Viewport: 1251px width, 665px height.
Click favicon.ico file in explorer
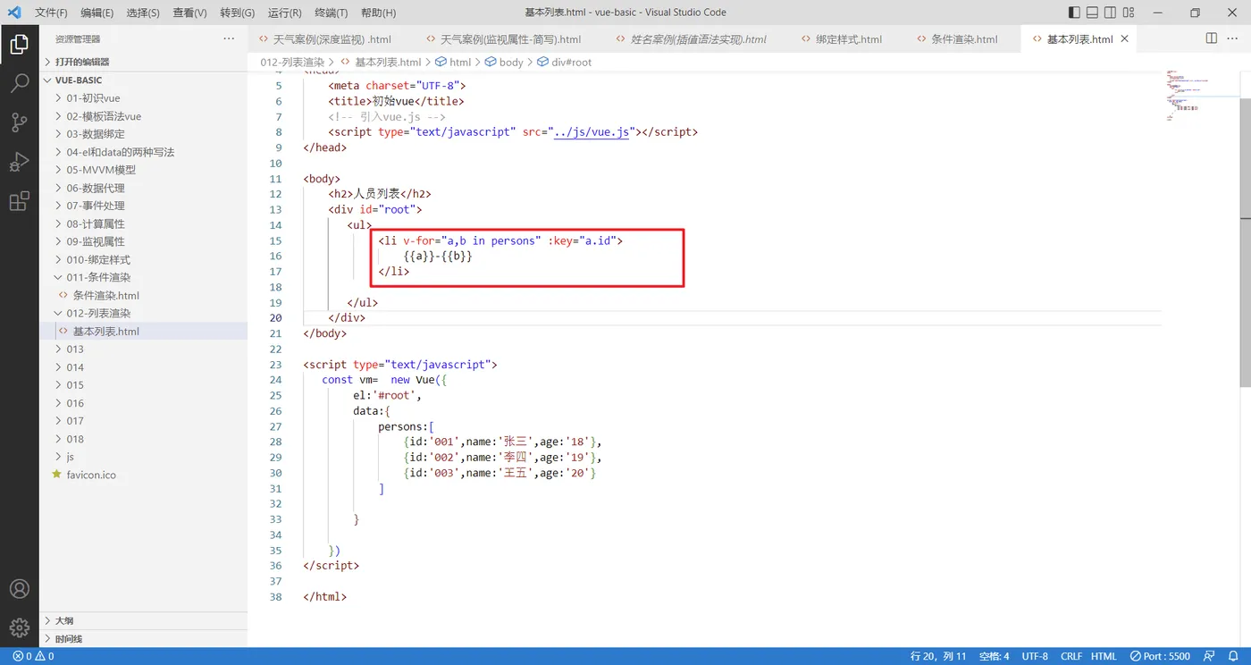[91, 475]
